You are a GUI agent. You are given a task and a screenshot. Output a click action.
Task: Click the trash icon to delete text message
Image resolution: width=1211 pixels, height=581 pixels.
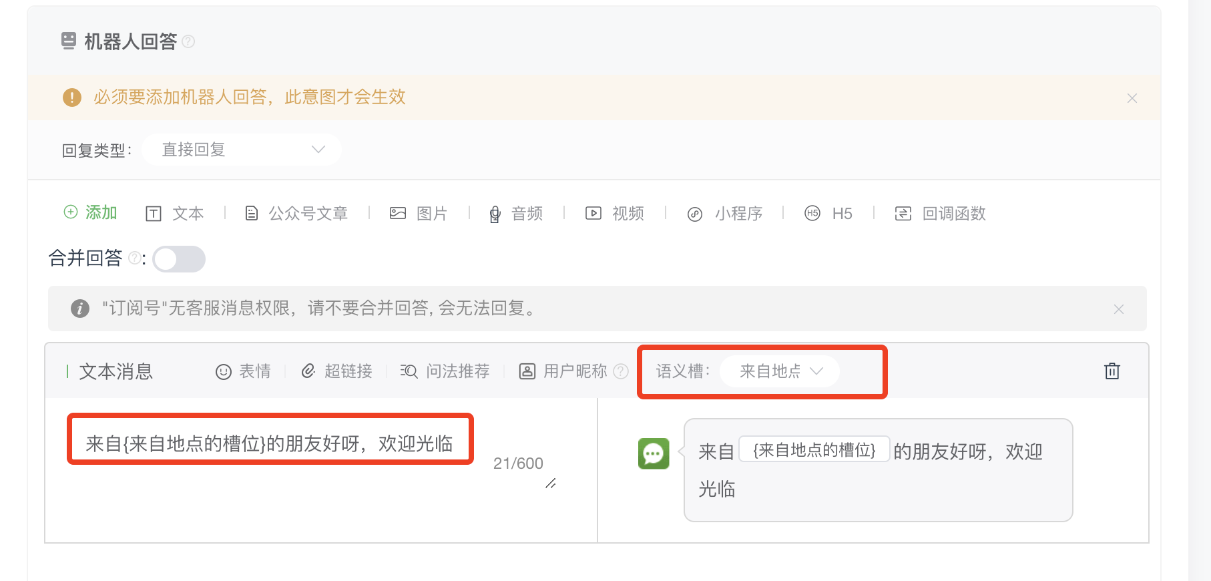click(x=1112, y=371)
